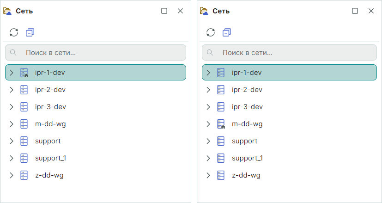This screenshot has height=203, width=382.
Task: Click the ipr-1-dev server icon with home badge in left panel
Action: point(24,73)
